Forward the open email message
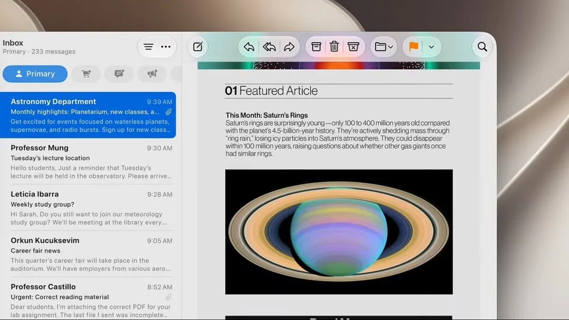This screenshot has width=569, height=320. click(289, 47)
